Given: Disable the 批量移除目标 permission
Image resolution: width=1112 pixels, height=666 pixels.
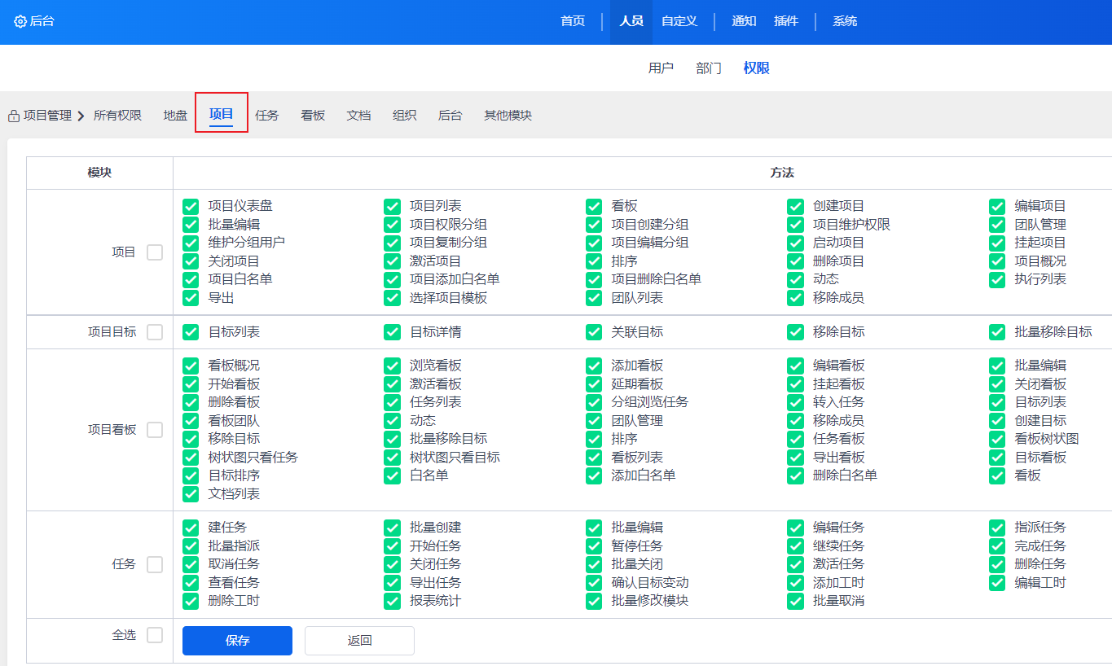Looking at the screenshot, I should tap(997, 332).
